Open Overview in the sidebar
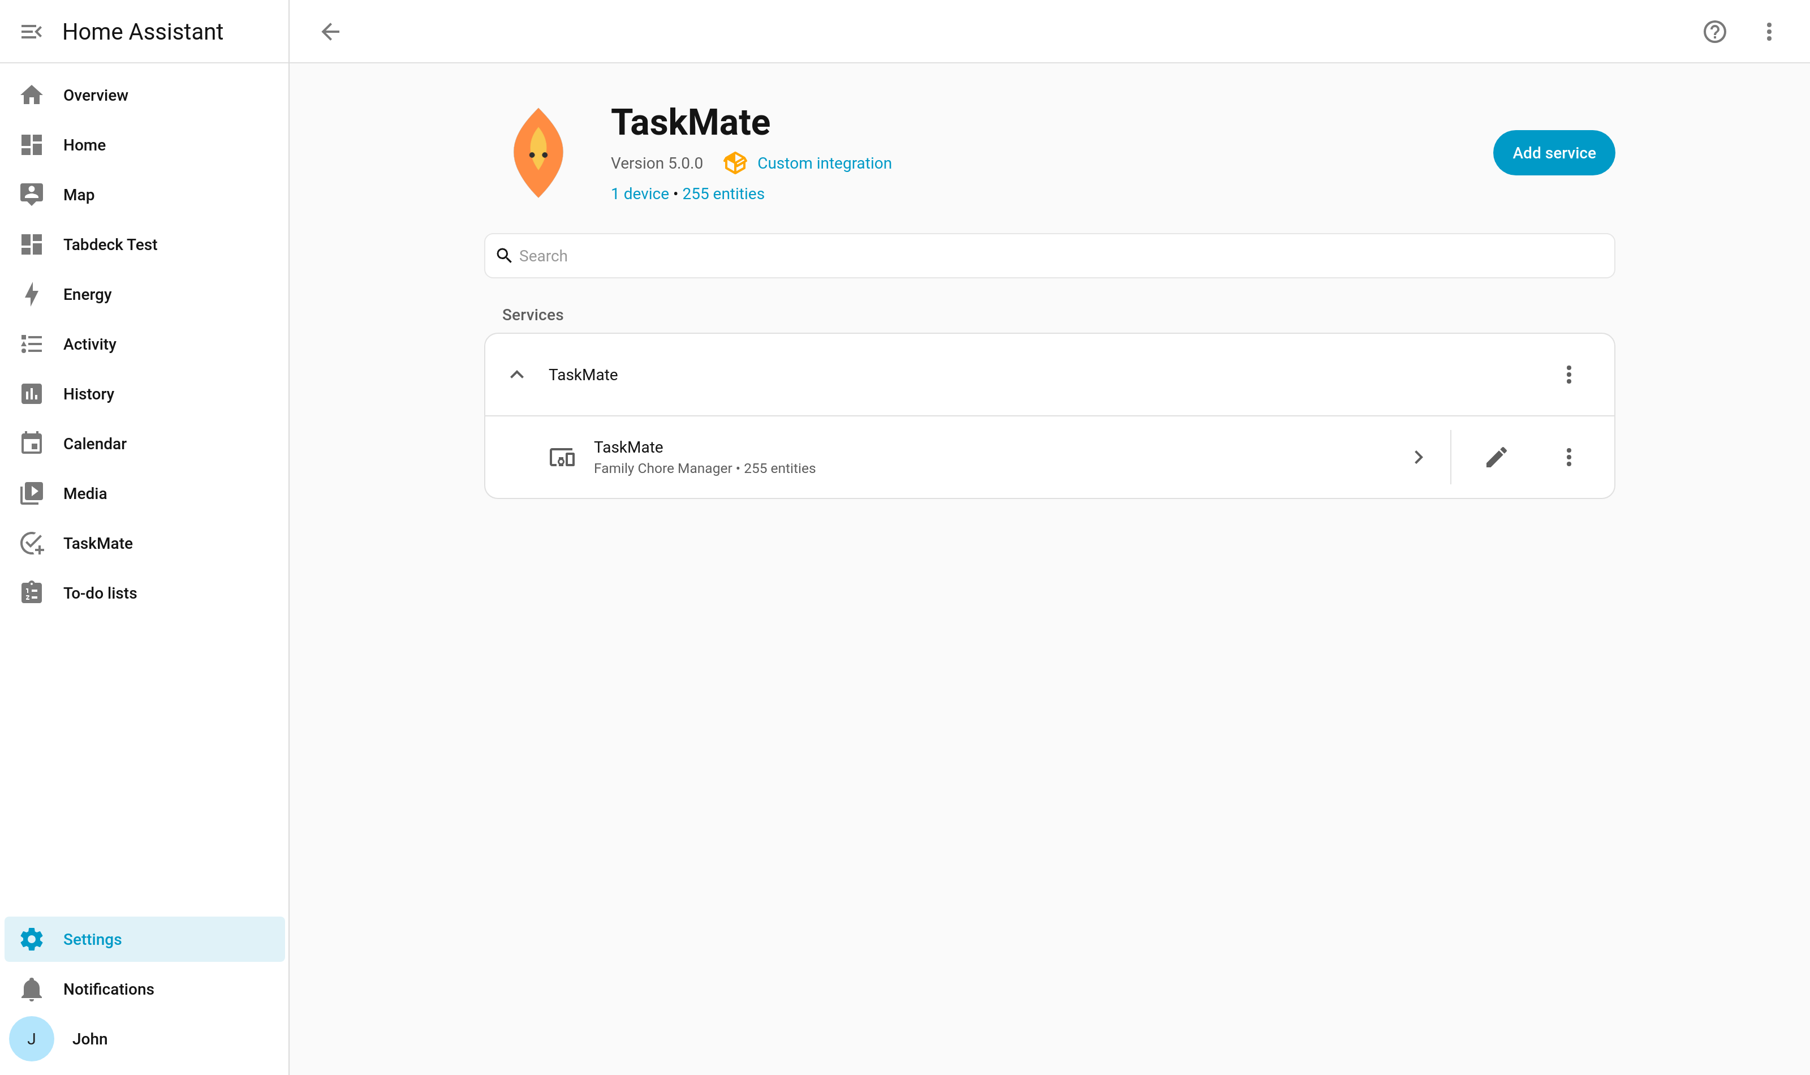Image resolution: width=1810 pixels, height=1075 pixels. (x=145, y=95)
